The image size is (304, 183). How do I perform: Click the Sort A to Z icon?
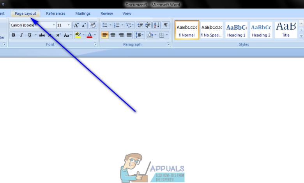[x=157, y=25]
